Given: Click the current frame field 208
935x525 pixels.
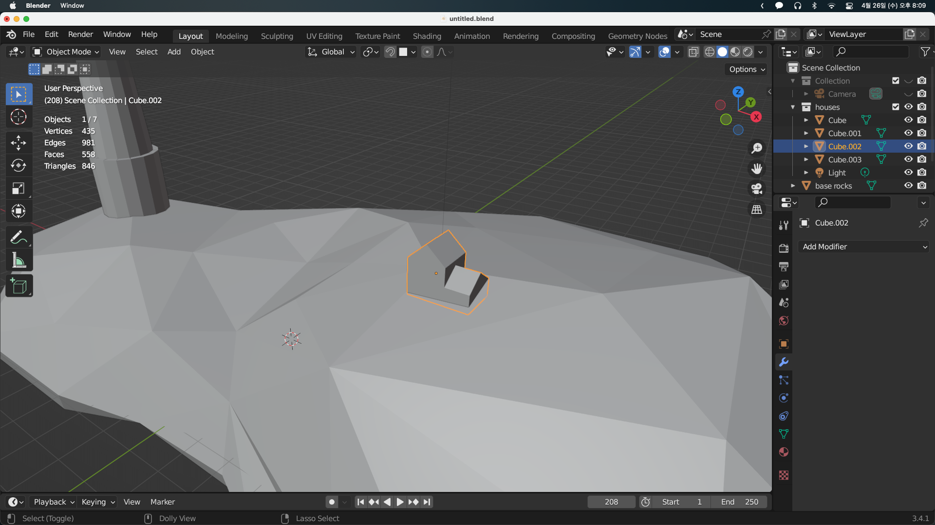Looking at the screenshot, I should point(611,502).
